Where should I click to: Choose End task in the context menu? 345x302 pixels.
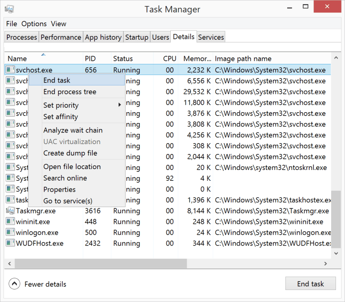77,80
